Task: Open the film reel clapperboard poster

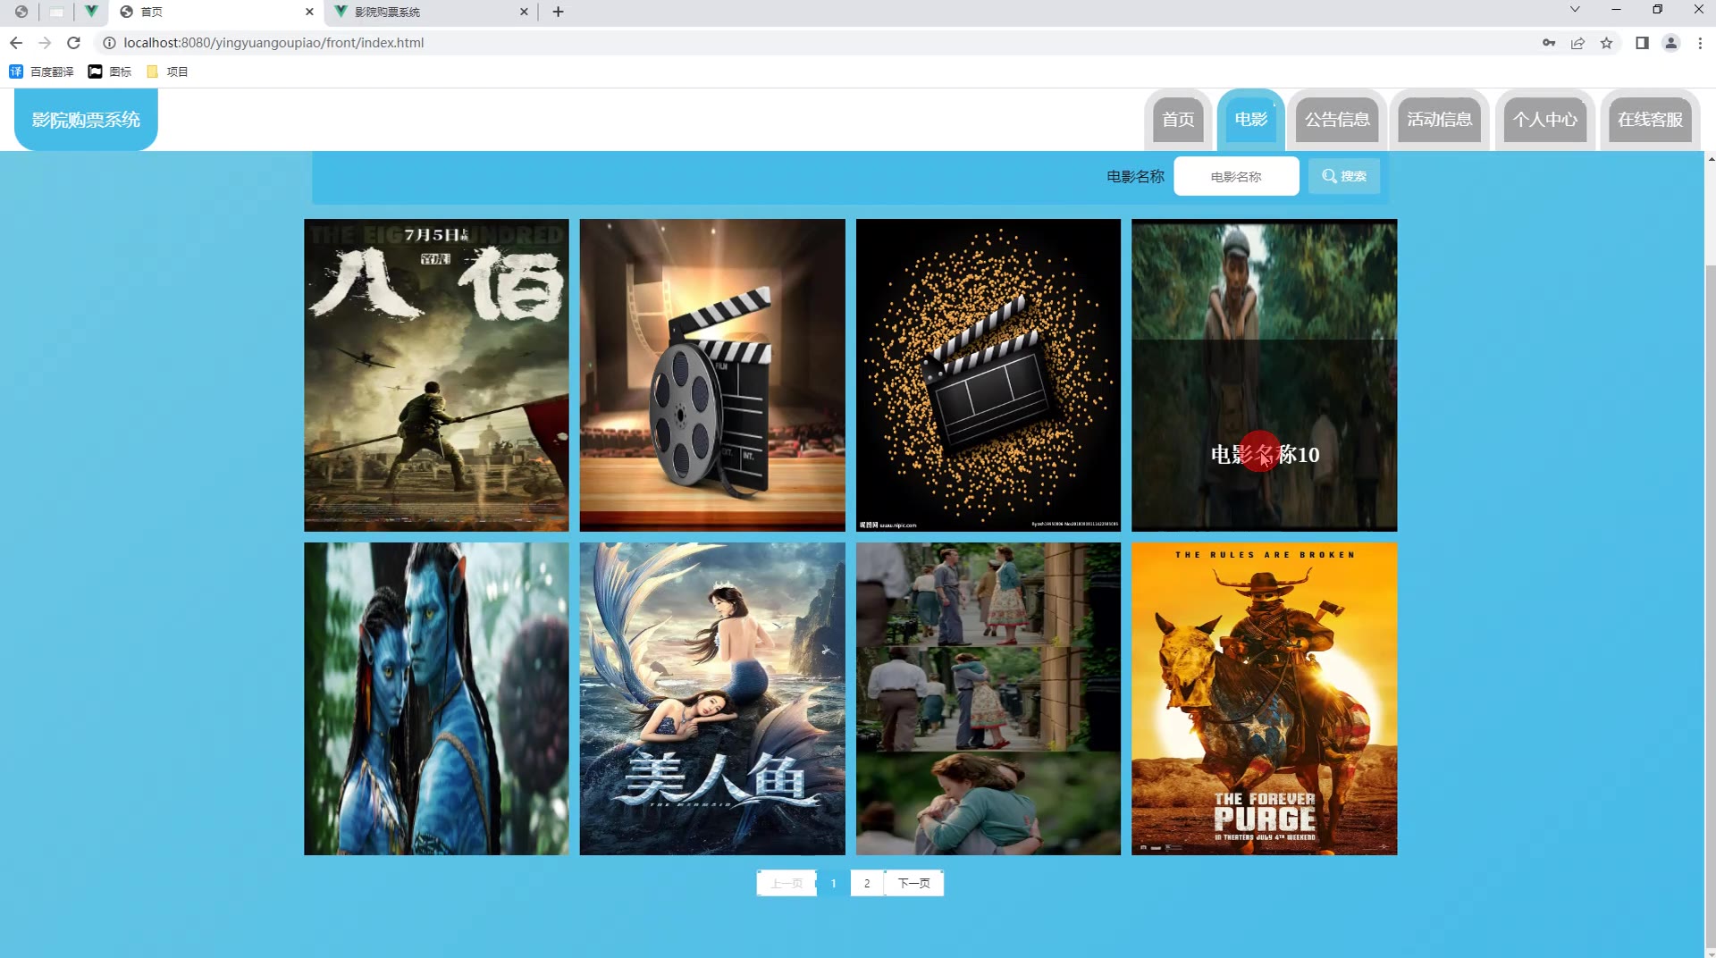Action: (712, 375)
